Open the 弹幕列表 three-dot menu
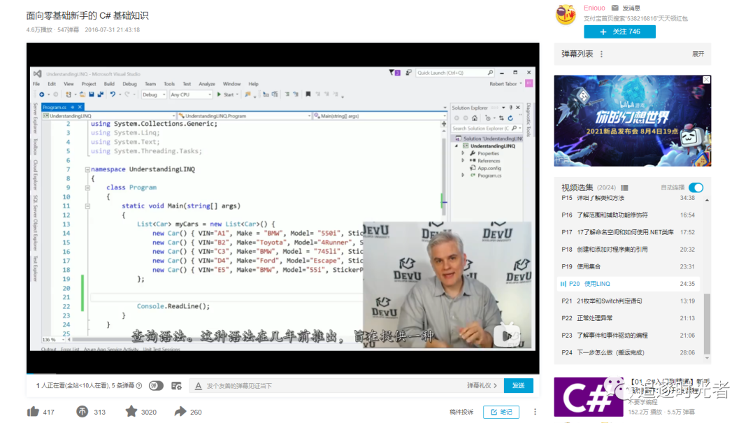Image resolution: width=755 pixels, height=423 pixels. pos(601,54)
